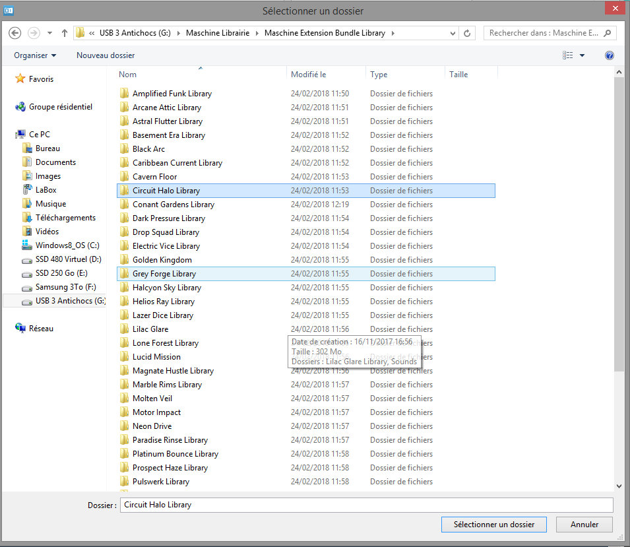Select the USB 3 Antichocs (G:) breadcrumb
Image resolution: width=630 pixels, height=547 pixels.
pyautogui.click(x=135, y=33)
